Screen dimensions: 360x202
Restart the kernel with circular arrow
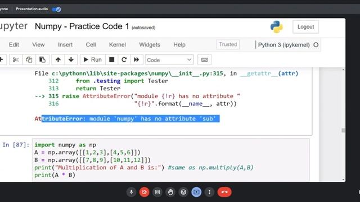click(124, 60)
